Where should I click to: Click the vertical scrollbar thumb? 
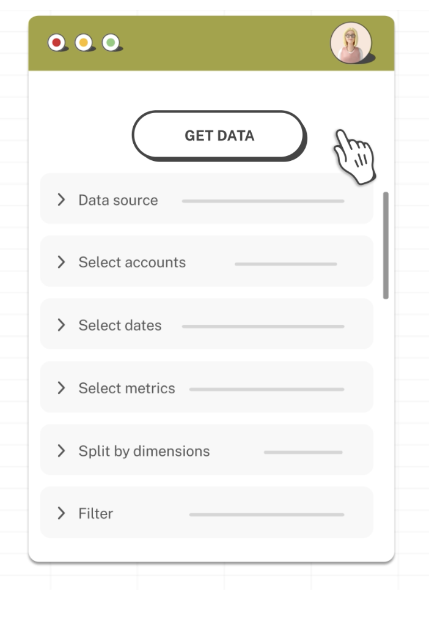(x=386, y=245)
